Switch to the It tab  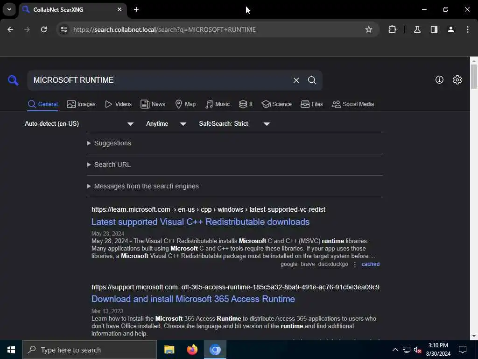coord(246,104)
